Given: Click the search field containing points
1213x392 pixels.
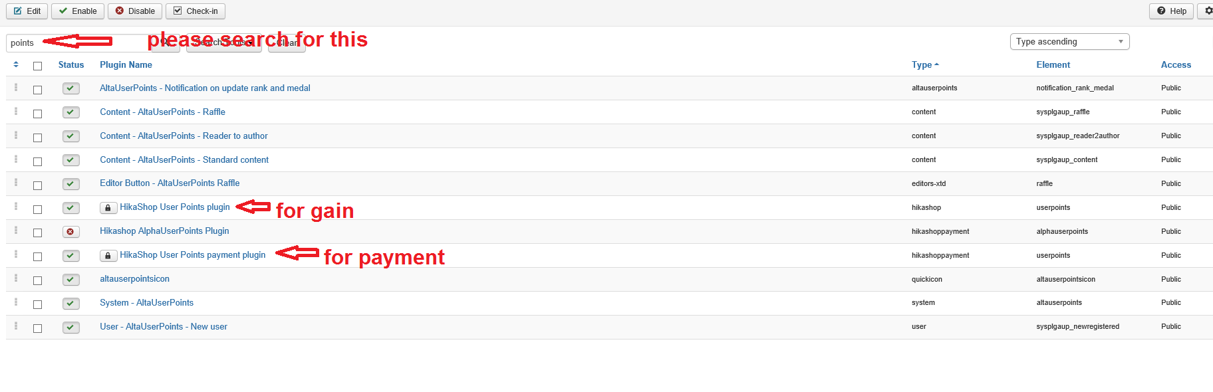Looking at the screenshot, I should click(x=73, y=43).
